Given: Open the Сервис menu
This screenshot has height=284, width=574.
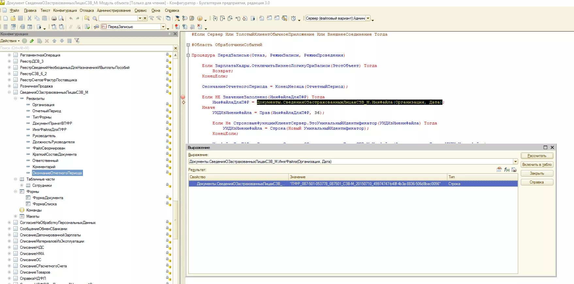Looking at the screenshot, I should click(x=141, y=10).
